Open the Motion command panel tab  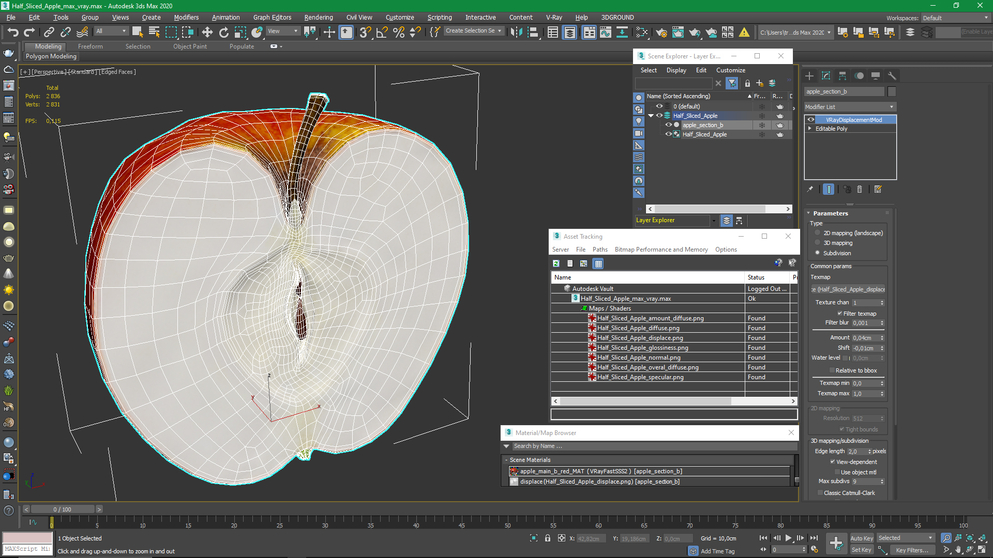coord(859,76)
